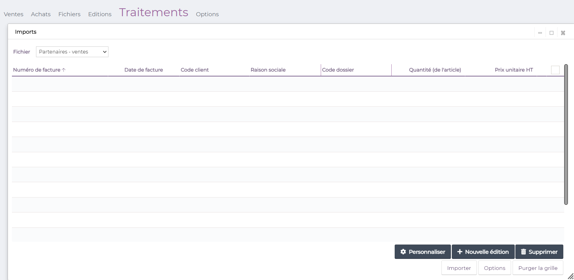Open the Fichiers menu
This screenshot has height=280, width=574.
point(69,14)
